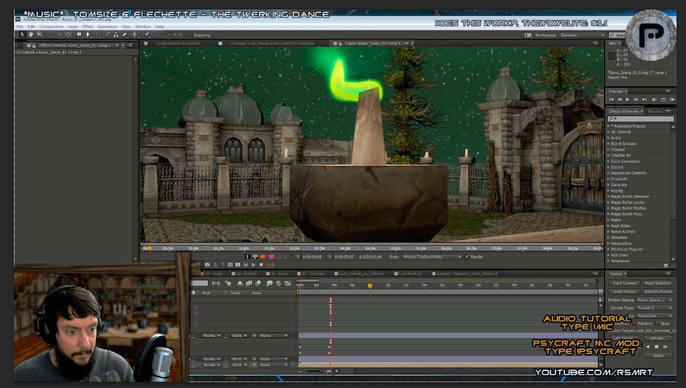
Task: Start RAM preview in Preview panel
Action: pos(672,100)
